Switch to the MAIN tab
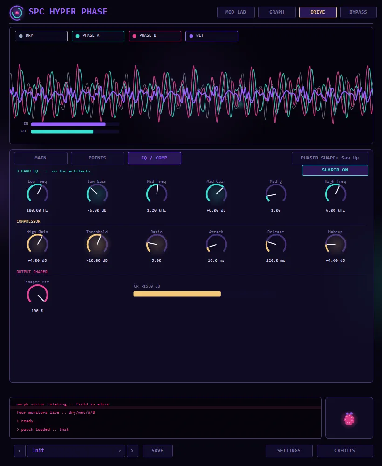The height and width of the screenshot is (466, 382). coord(41,158)
